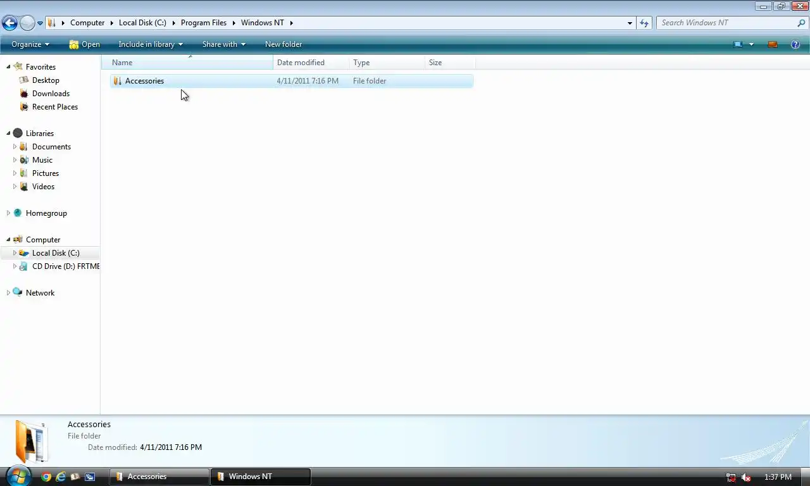
Task: Open the More view options dropdown arrow
Action: click(751, 44)
